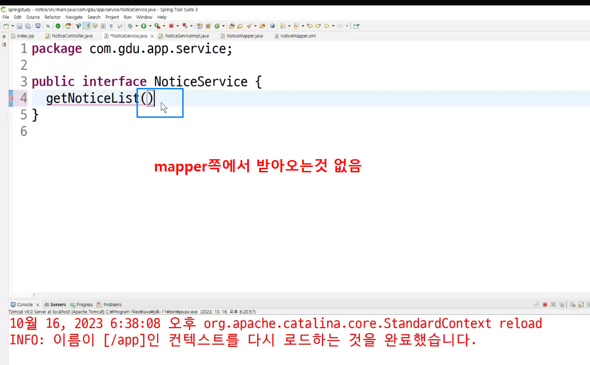Click the Relaunch red-green icon
This screenshot has width=590, height=365.
pos(68,26)
